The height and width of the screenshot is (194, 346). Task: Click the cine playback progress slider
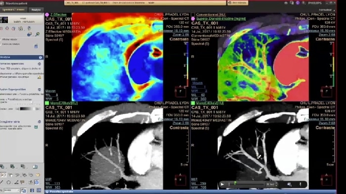[x=246, y=184]
